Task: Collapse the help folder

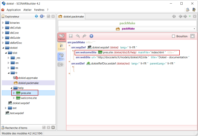Action: tap(11, 88)
